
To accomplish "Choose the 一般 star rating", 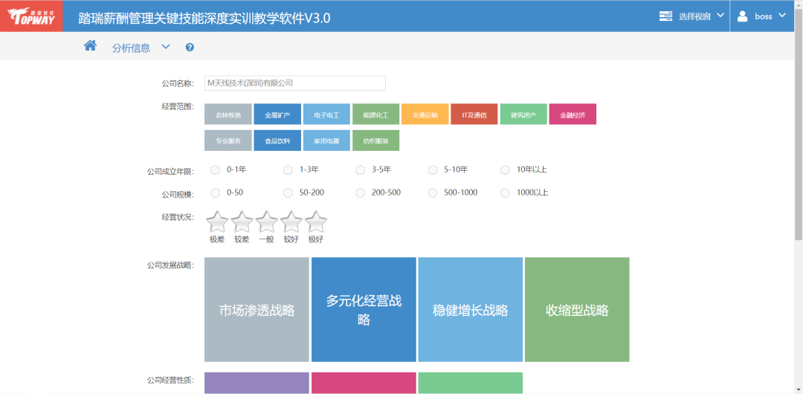I will click(x=266, y=222).
